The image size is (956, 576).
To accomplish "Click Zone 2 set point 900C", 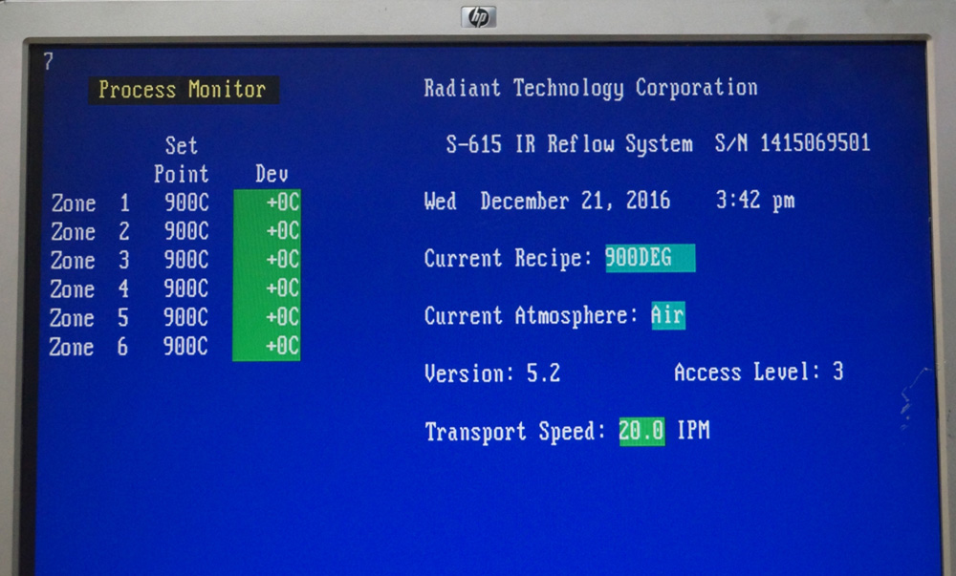I will [x=186, y=231].
